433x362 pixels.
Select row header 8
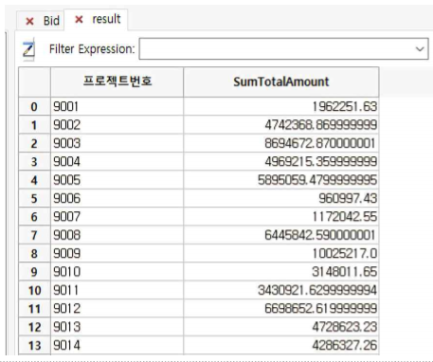[34, 253]
